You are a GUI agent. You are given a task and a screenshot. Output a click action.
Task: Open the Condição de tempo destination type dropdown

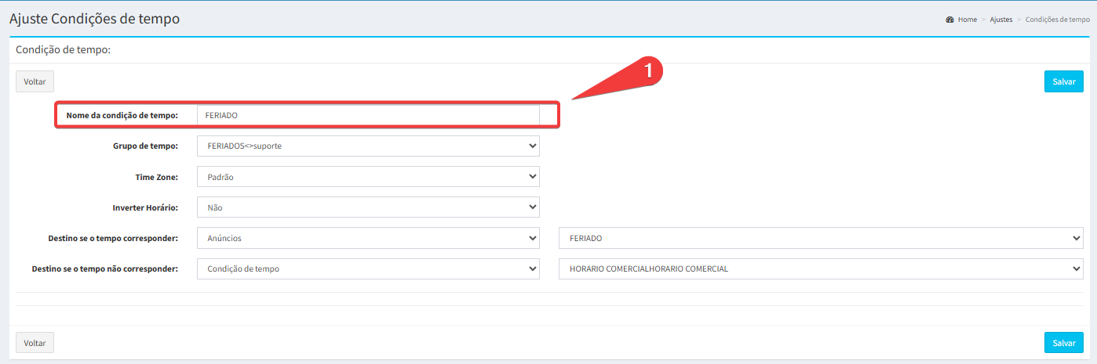point(367,268)
